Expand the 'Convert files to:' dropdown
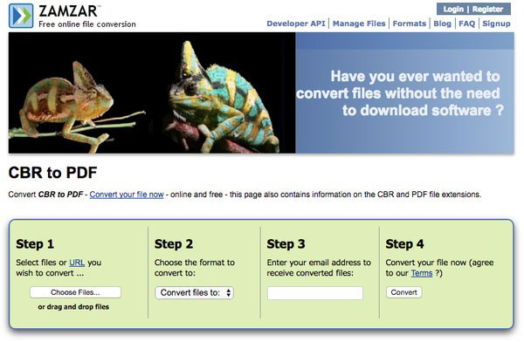The width and height of the screenshot is (524, 342). 194,292
